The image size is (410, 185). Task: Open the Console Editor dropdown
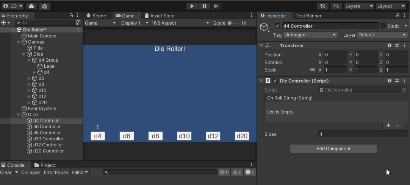coord(80,172)
